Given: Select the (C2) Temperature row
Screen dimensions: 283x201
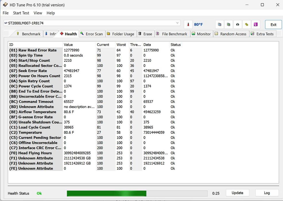Looking at the screenshot, I should click(x=95, y=133).
